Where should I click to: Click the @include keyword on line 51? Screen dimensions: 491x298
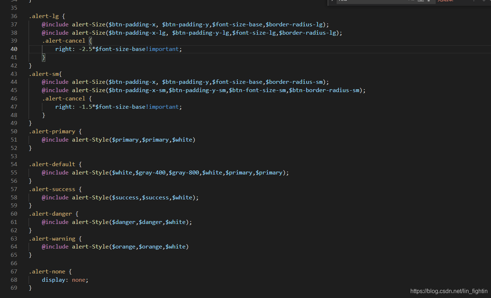(55, 140)
